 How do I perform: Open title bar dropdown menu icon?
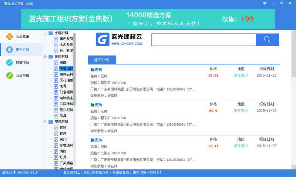point(265,3)
